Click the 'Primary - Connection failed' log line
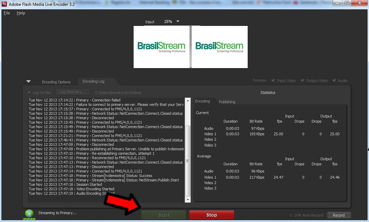Image resolution: width=369 pixels, height=222 pixels. (x=75, y=100)
